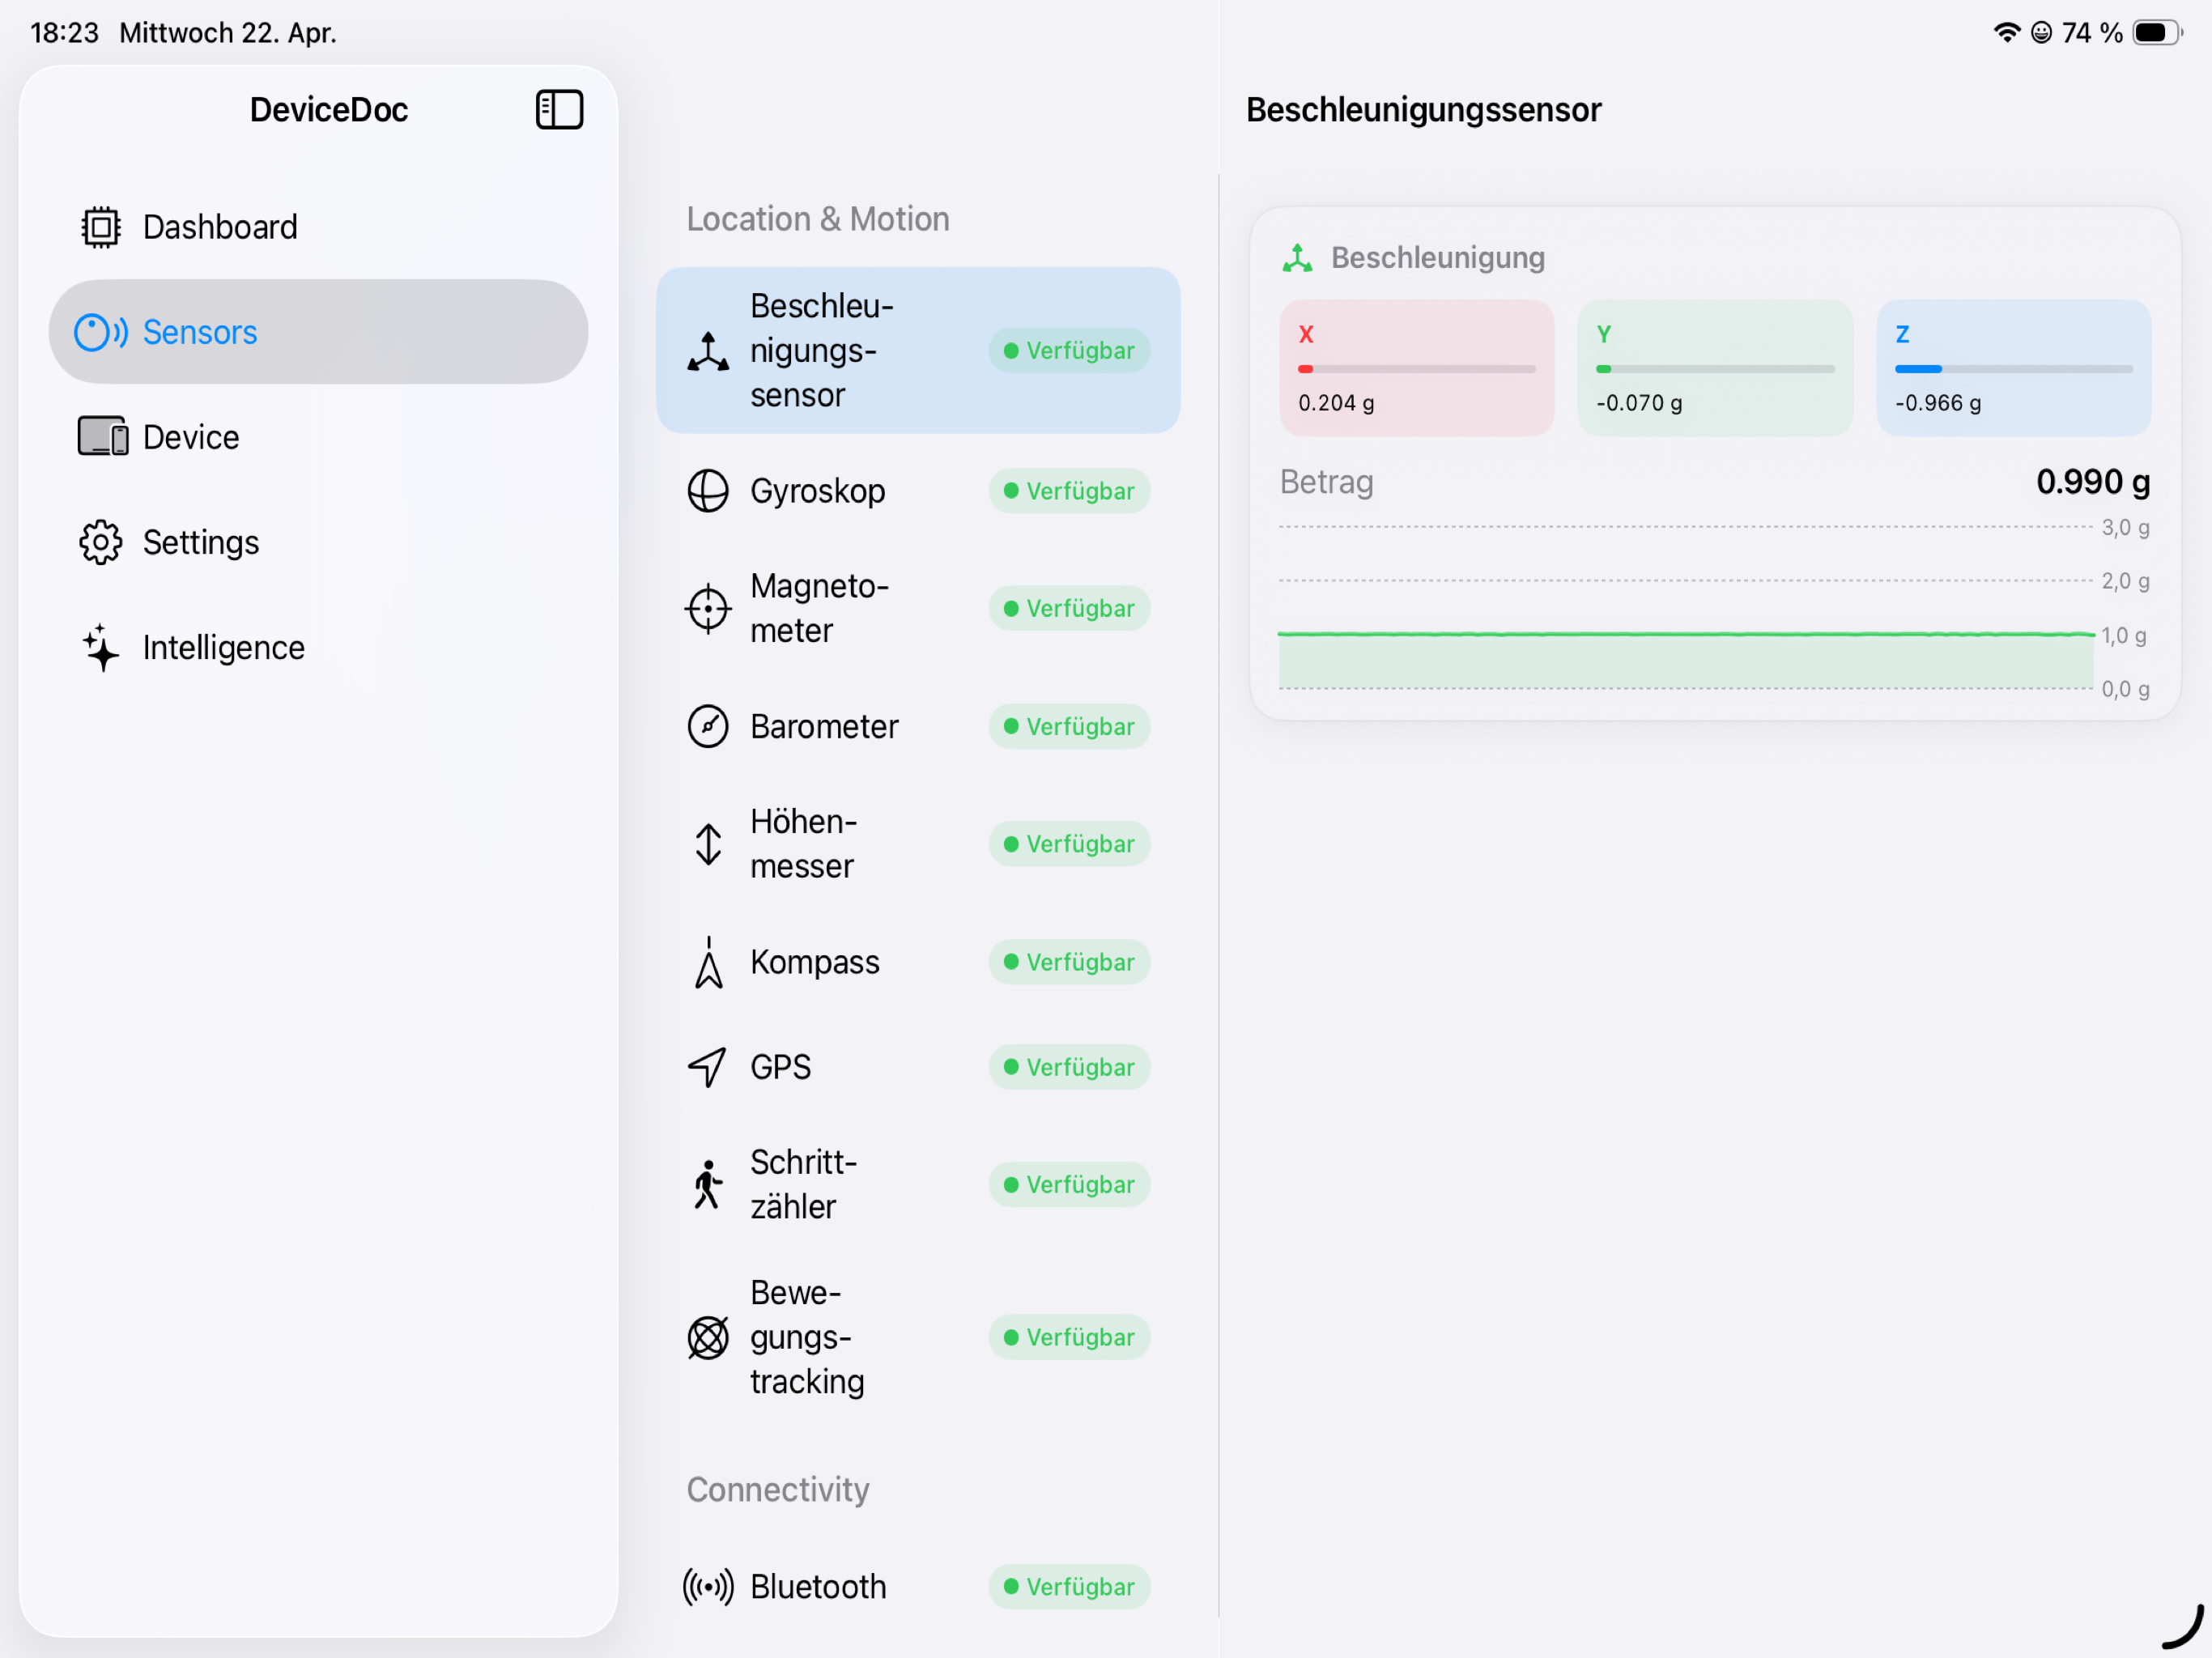Click the green Beschleunigung card icon
The image size is (2212, 1658).
coord(1298,258)
